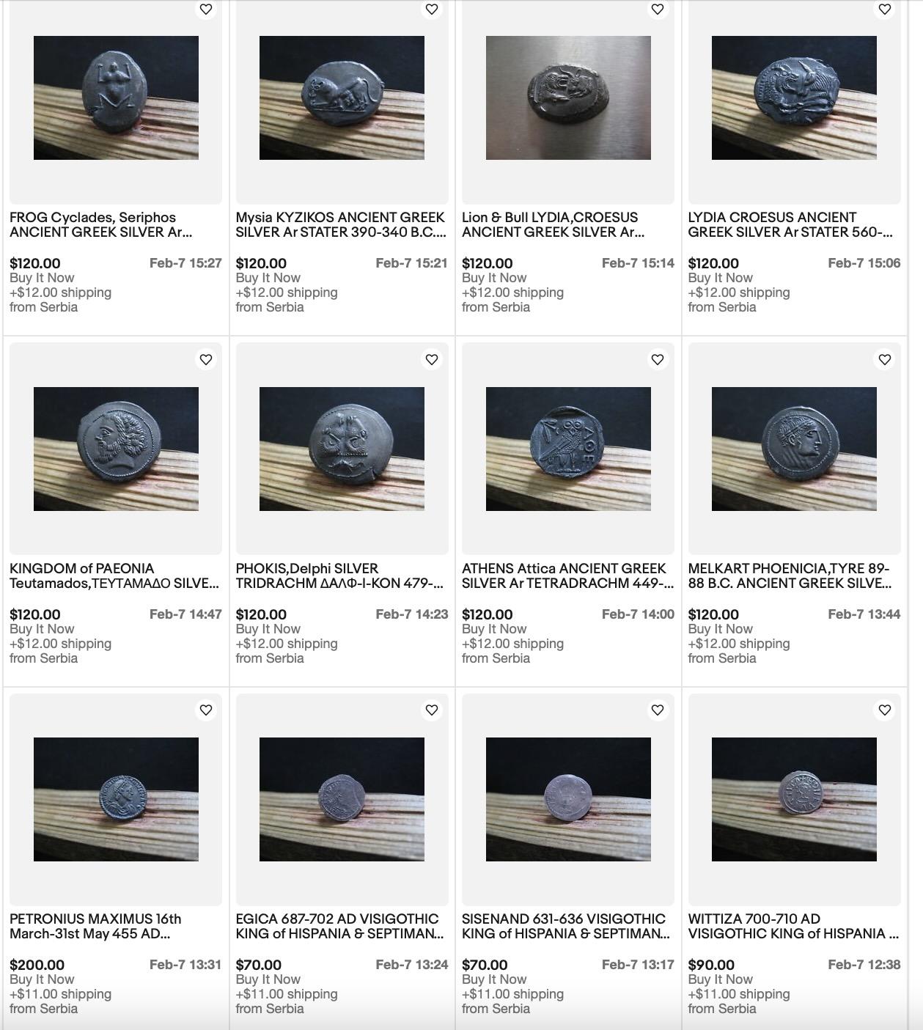923x1030 pixels.
Task: View the Paeonia bearded head coin image
Action: point(116,449)
